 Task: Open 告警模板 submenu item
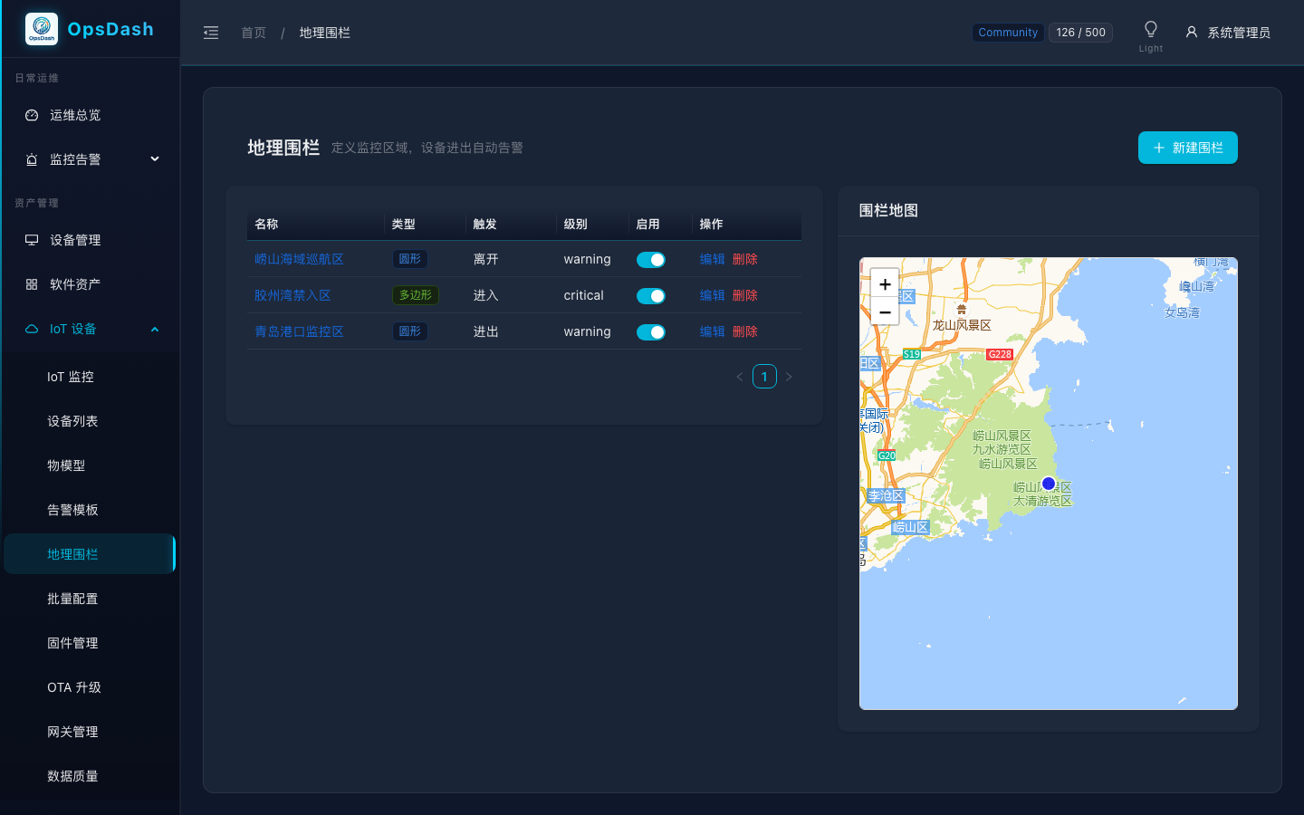(x=90, y=510)
